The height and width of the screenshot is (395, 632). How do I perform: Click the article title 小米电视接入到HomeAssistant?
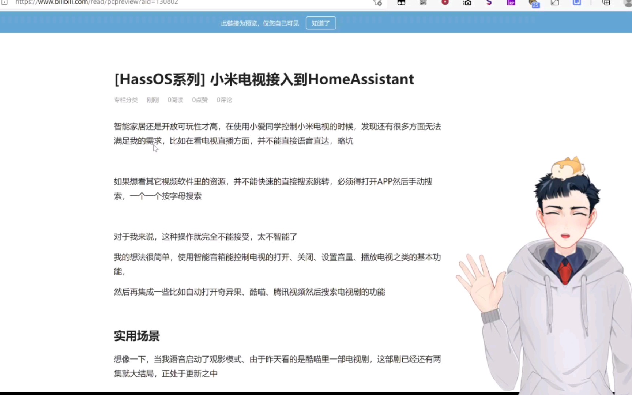[x=312, y=79]
